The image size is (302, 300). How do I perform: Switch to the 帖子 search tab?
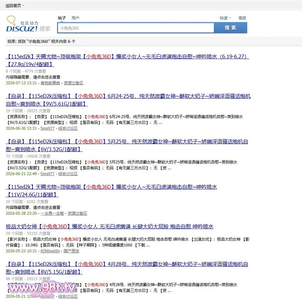(x=62, y=18)
